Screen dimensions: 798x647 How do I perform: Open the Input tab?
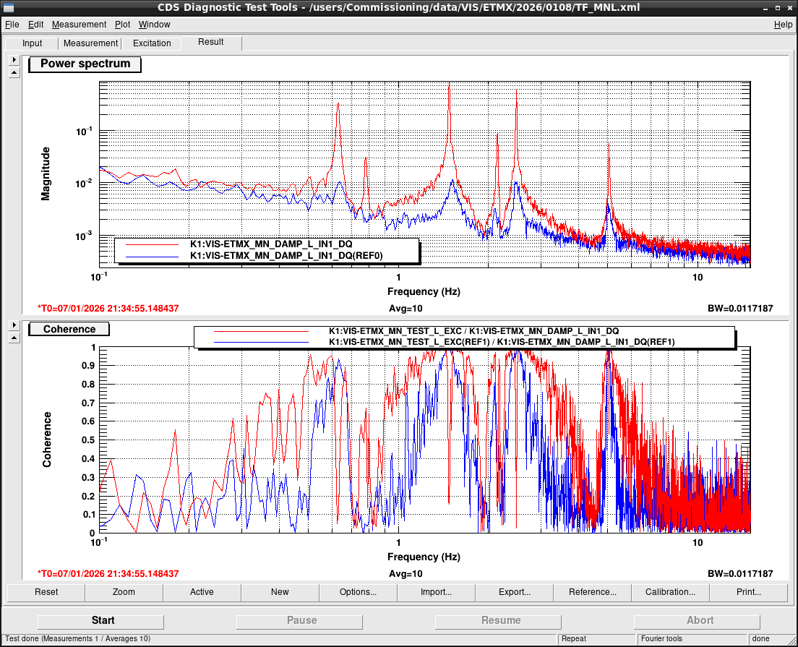tap(32, 44)
